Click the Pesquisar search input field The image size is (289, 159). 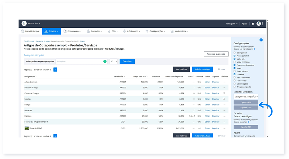click(x=79, y=62)
